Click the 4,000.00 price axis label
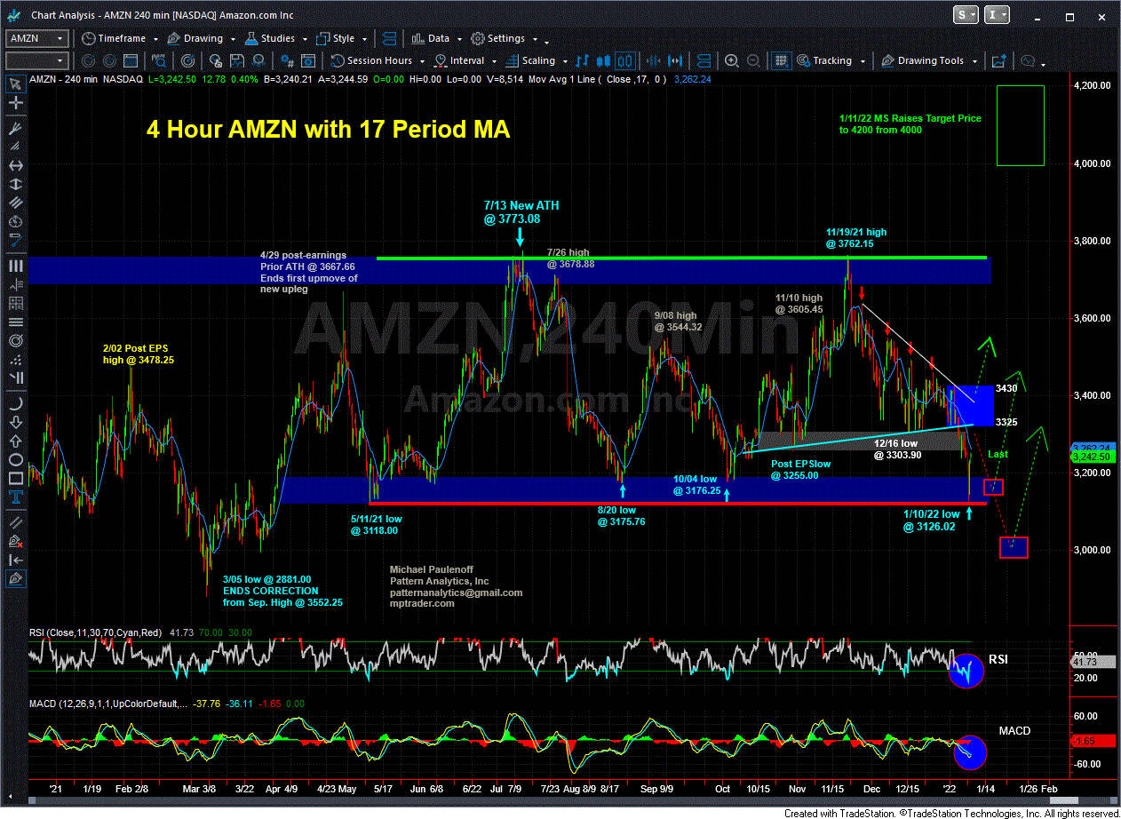 (1093, 163)
